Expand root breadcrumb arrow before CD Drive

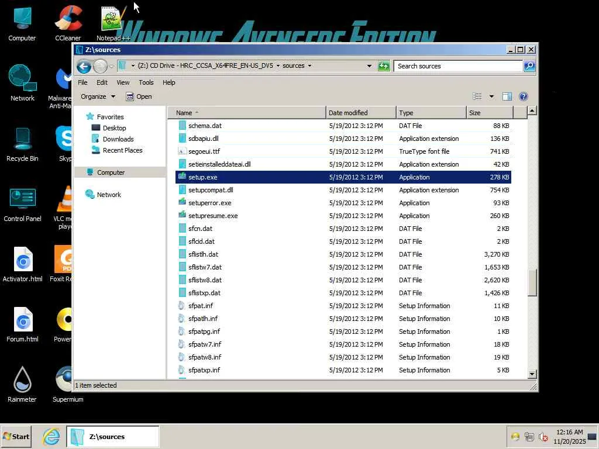coord(133,65)
